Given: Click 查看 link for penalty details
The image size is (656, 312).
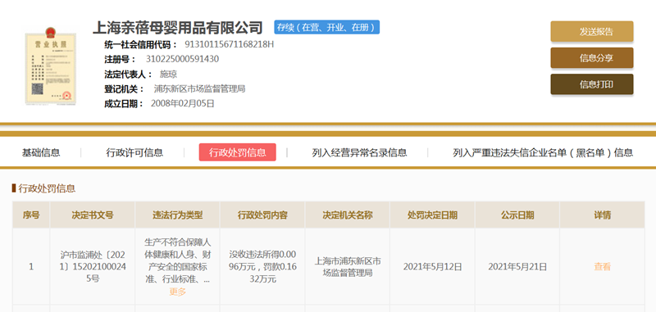Looking at the screenshot, I should [x=602, y=266].
